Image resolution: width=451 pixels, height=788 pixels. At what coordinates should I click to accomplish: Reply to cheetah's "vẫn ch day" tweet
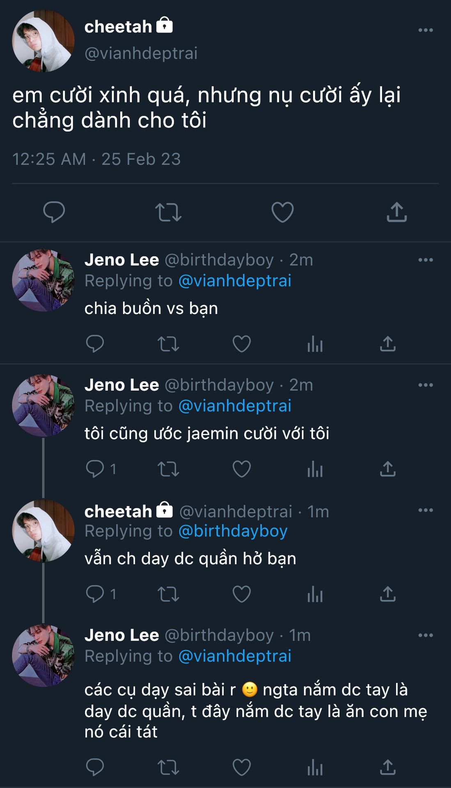(95, 594)
